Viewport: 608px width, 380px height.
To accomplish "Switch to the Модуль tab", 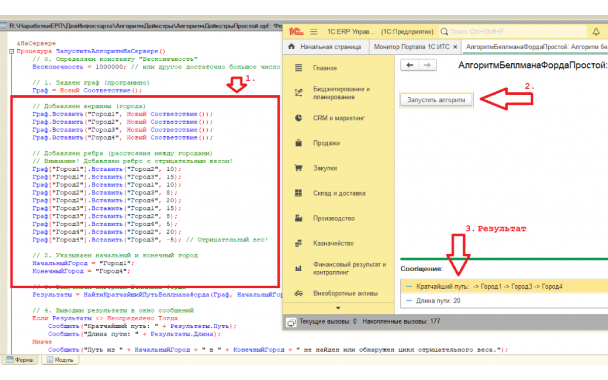I will click(x=60, y=360).
